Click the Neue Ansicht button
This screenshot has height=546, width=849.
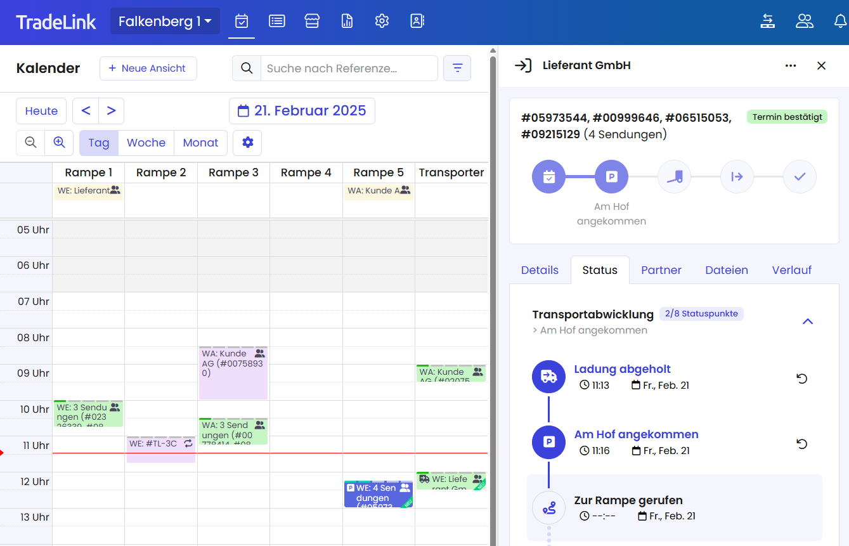[148, 68]
